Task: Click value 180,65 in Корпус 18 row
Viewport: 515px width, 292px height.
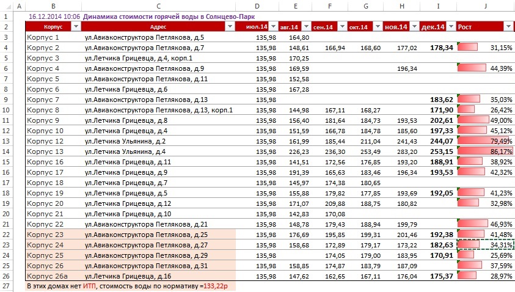Action: pyautogui.click(x=370, y=183)
